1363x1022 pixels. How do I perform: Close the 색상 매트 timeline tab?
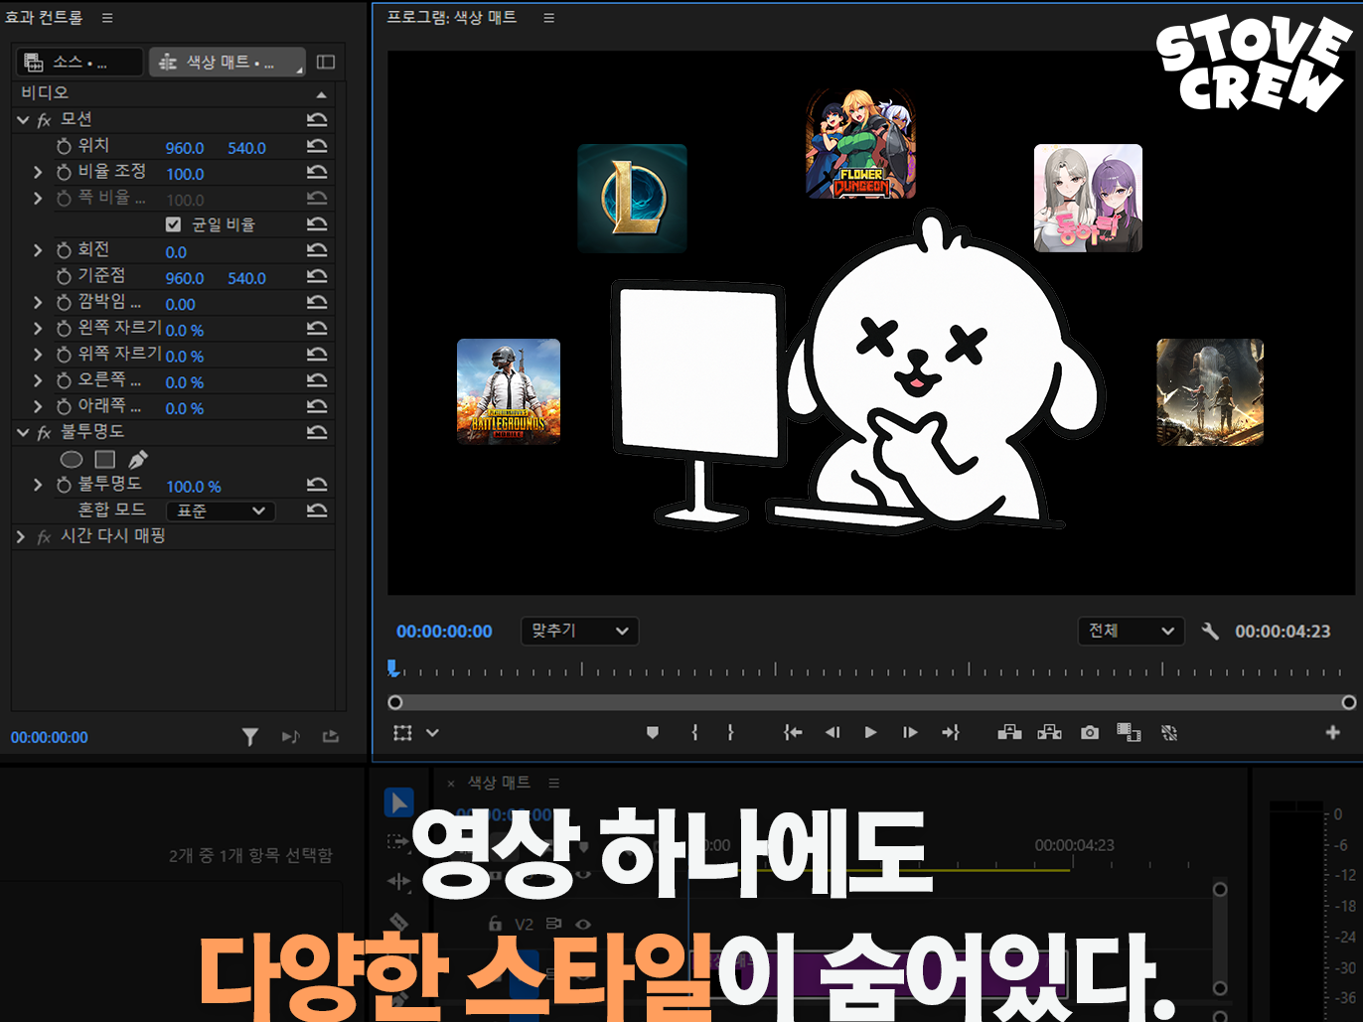(451, 784)
